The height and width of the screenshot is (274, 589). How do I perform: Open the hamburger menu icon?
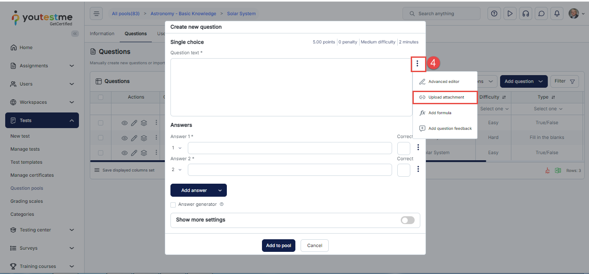96,13
